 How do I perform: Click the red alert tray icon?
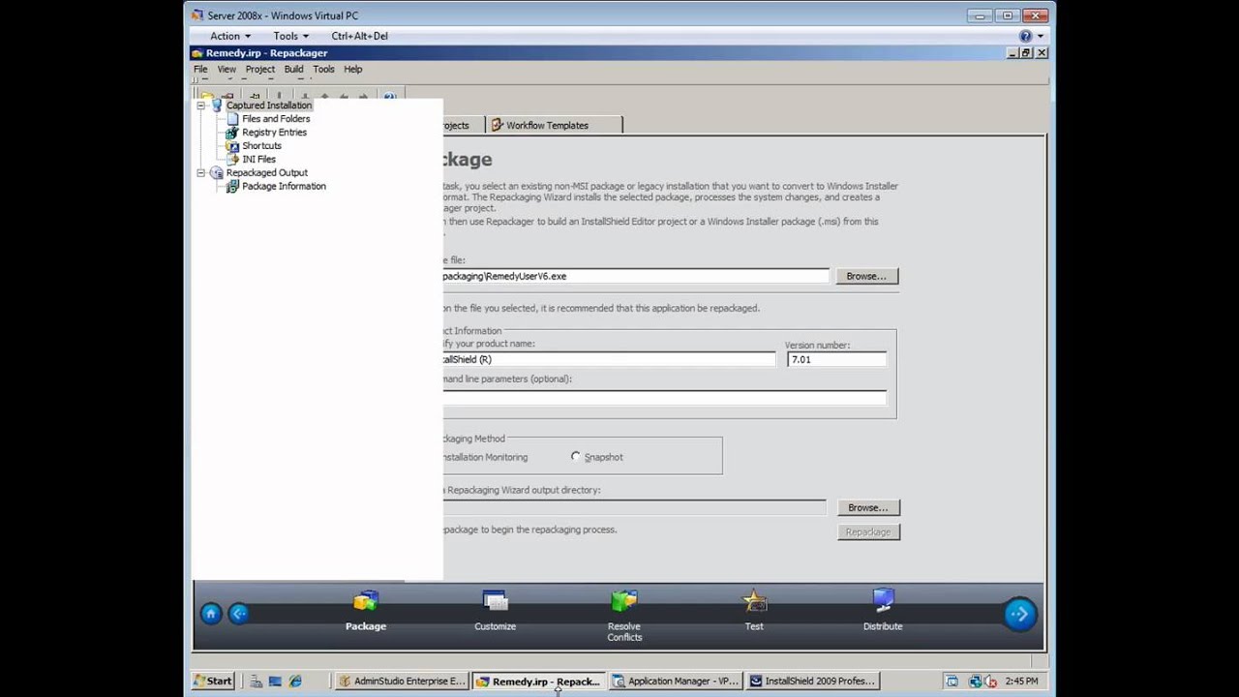point(990,682)
